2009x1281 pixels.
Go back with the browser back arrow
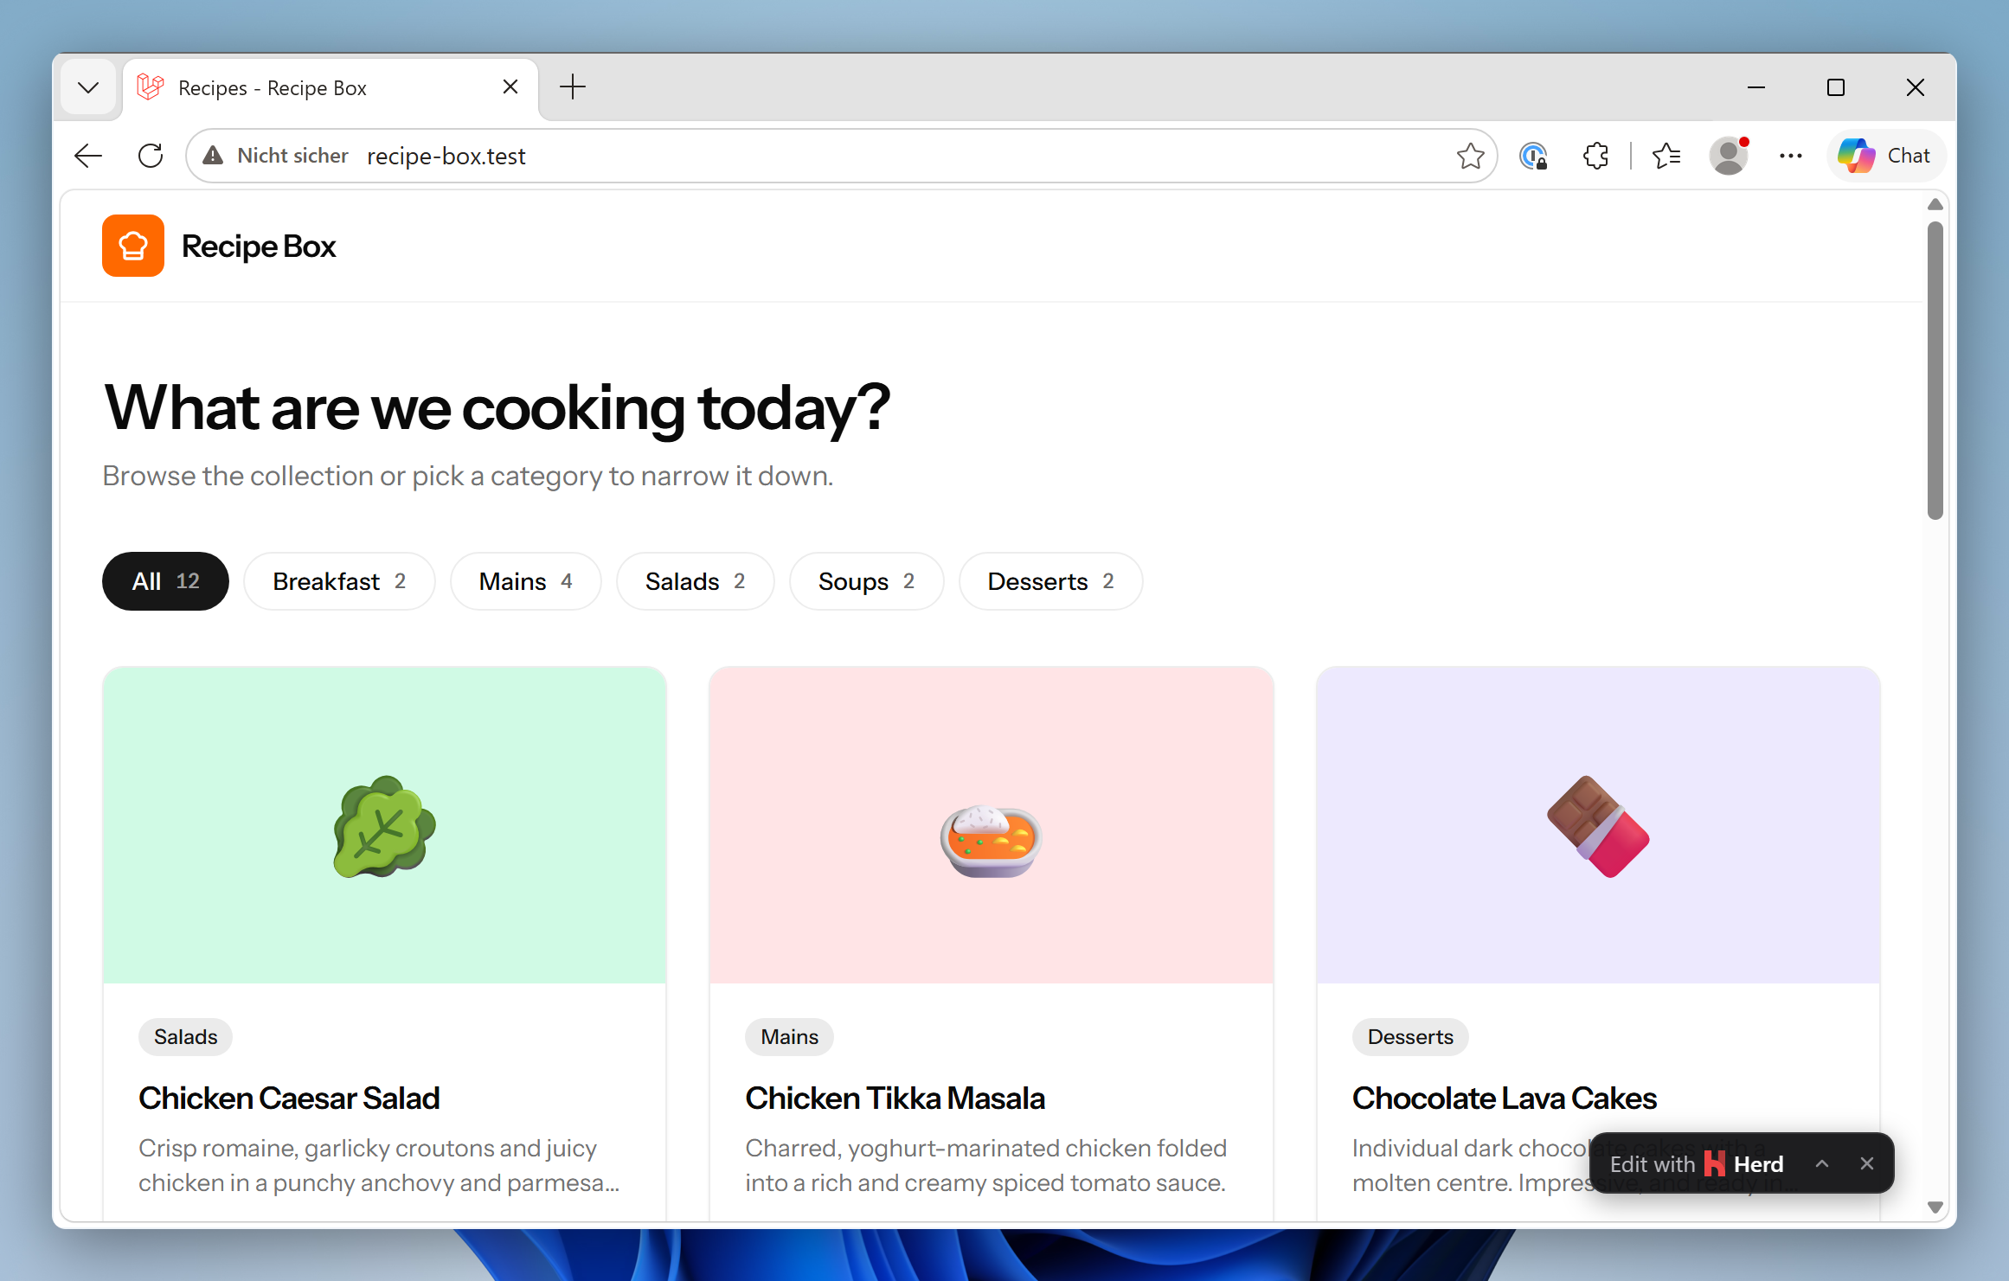(x=88, y=156)
